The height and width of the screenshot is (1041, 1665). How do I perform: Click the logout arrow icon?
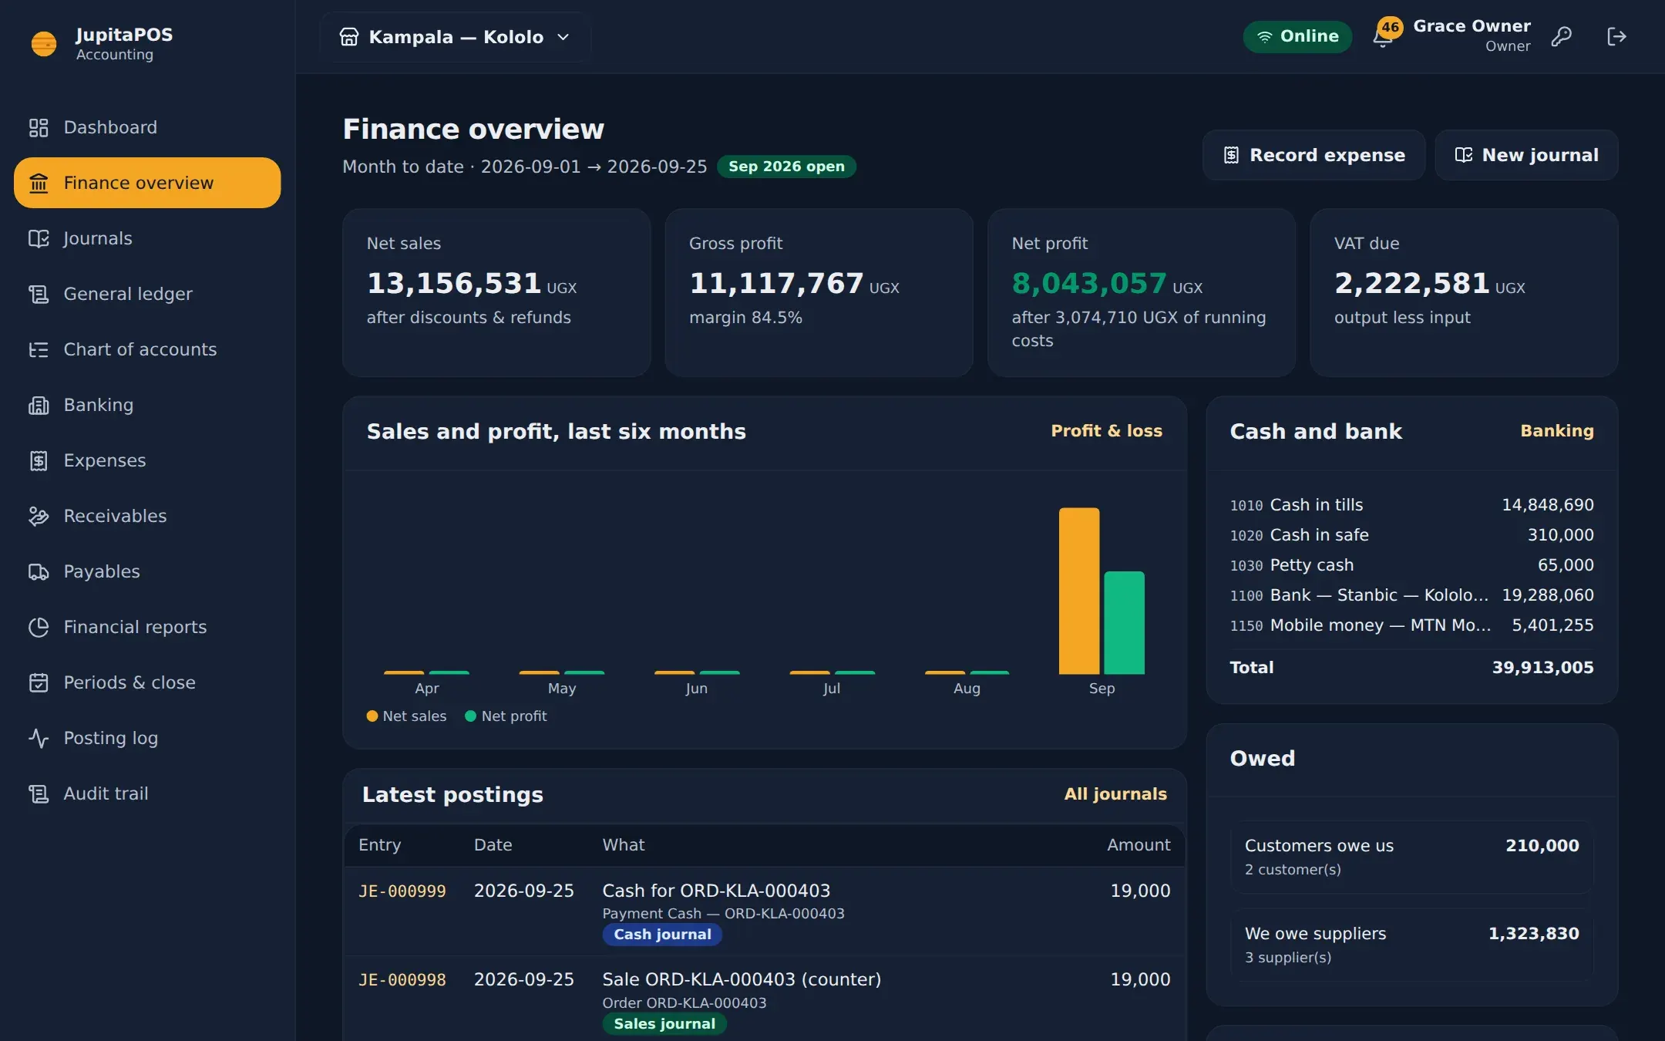point(1616,36)
